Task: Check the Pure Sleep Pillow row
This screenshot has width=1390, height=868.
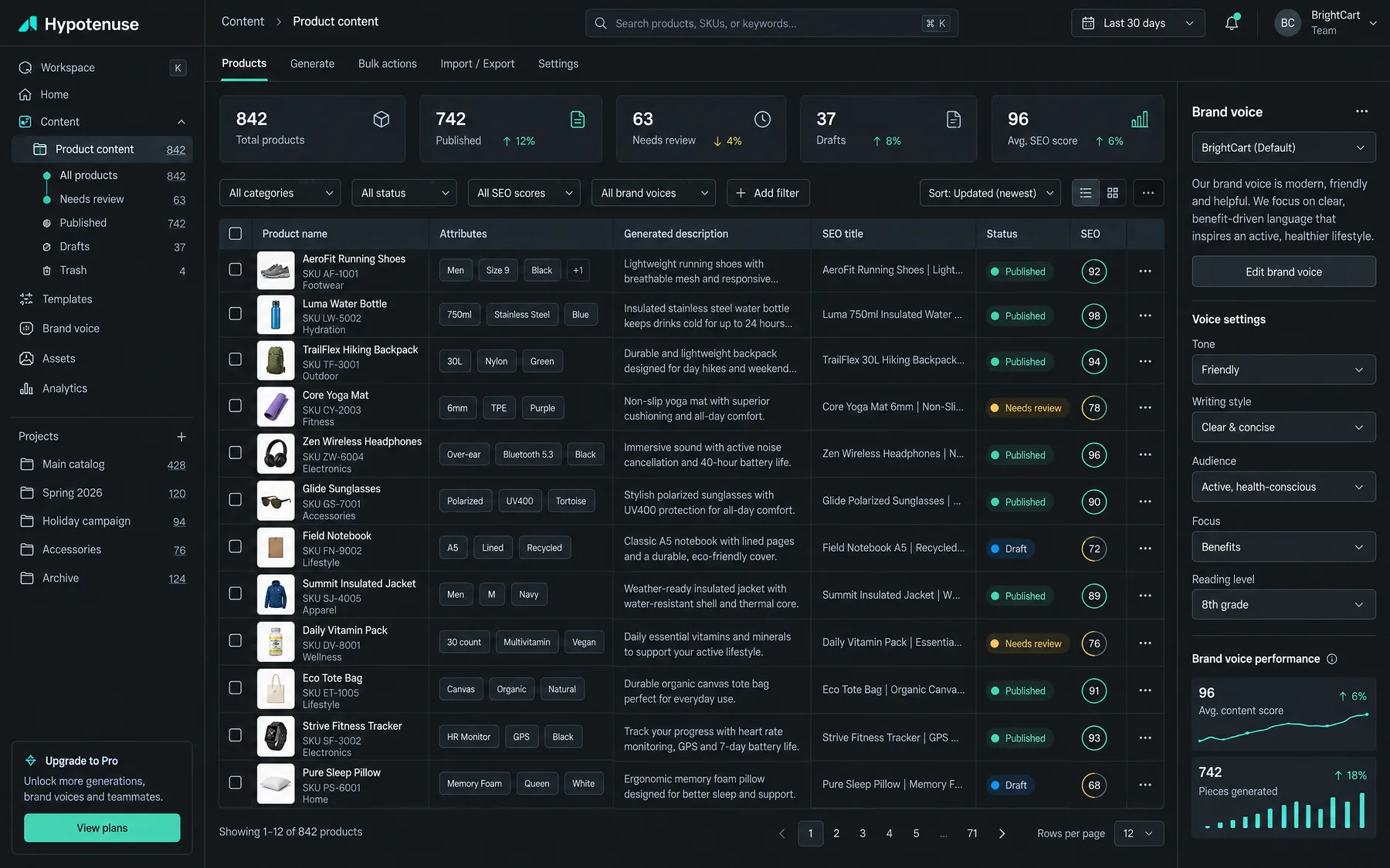Action: coord(236,782)
